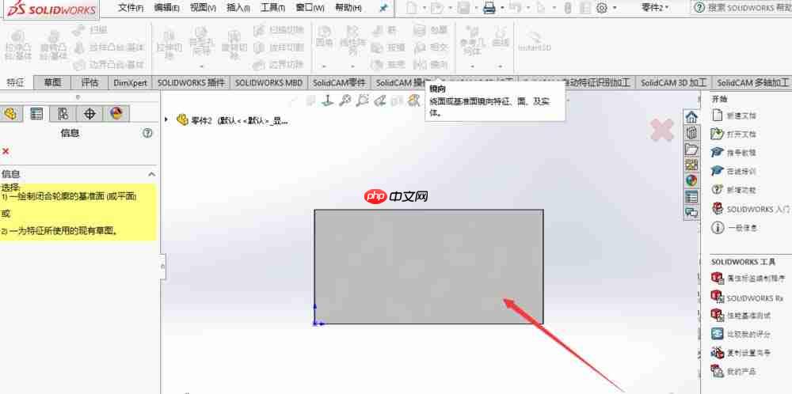Switch to the SolidCAM 3D 加工 tab

674,83
